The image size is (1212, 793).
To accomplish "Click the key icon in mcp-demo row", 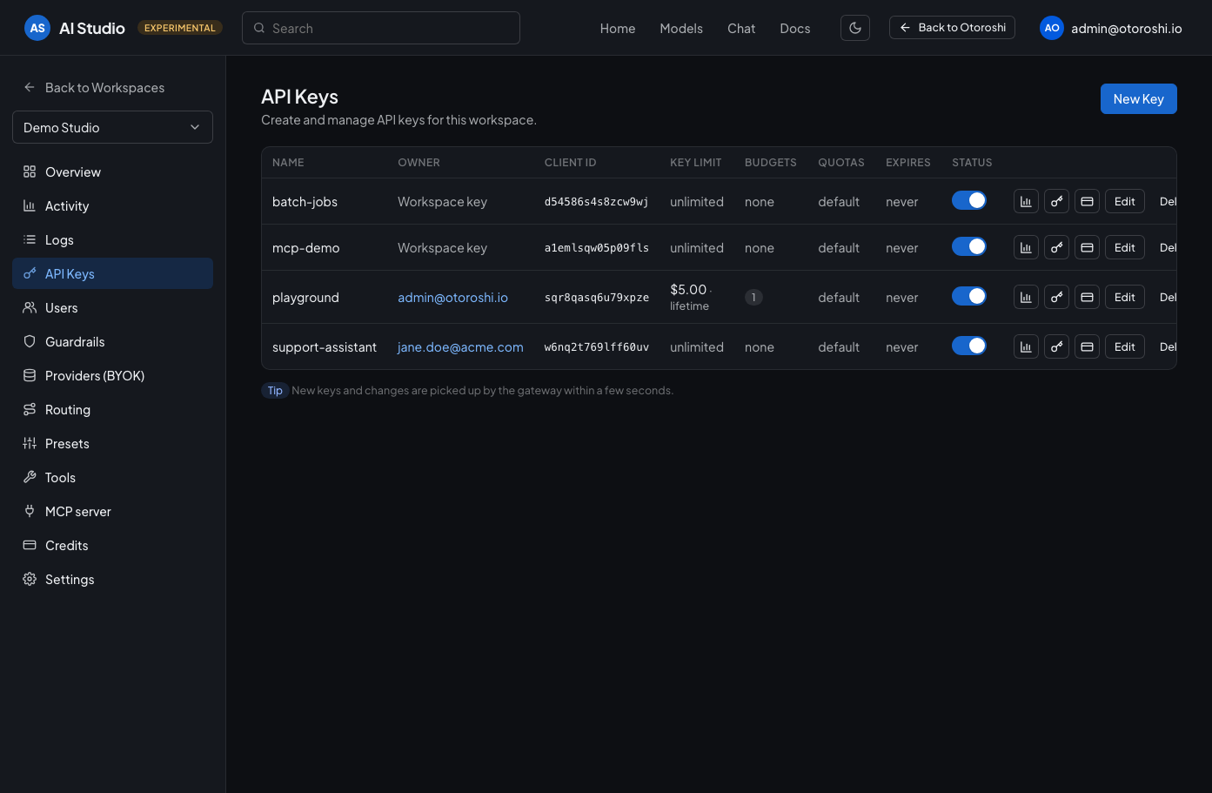I will tap(1056, 247).
